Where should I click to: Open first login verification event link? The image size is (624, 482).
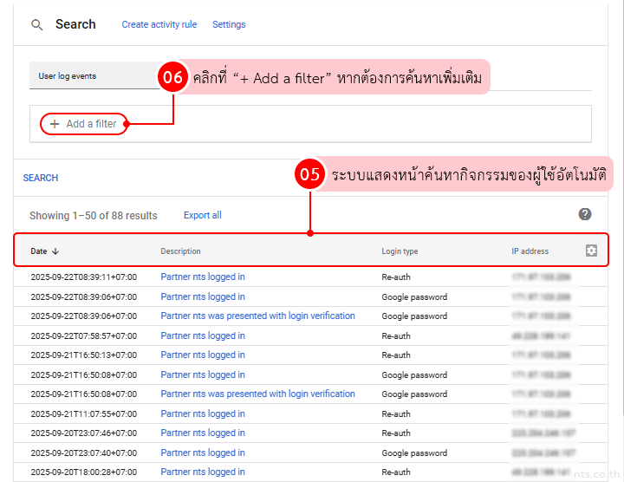click(x=257, y=316)
